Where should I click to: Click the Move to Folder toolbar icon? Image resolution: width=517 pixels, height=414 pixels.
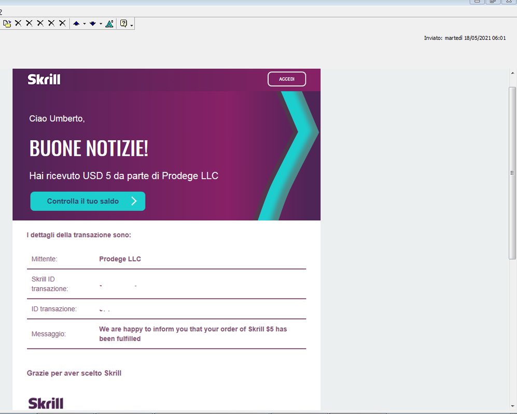coord(7,23)
